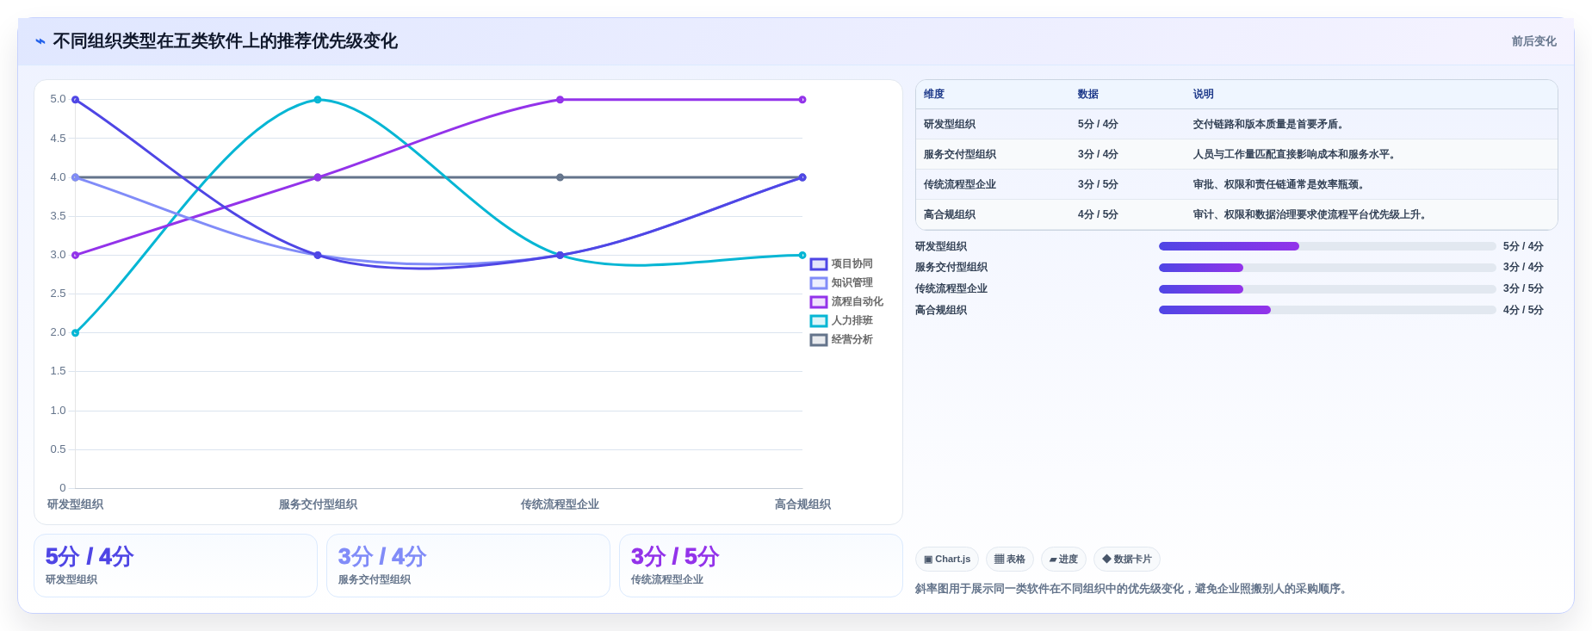Screen dimensions: 1592x631
Task: Click the 前后变化 label in header
Action: (x=1533, y=41)
